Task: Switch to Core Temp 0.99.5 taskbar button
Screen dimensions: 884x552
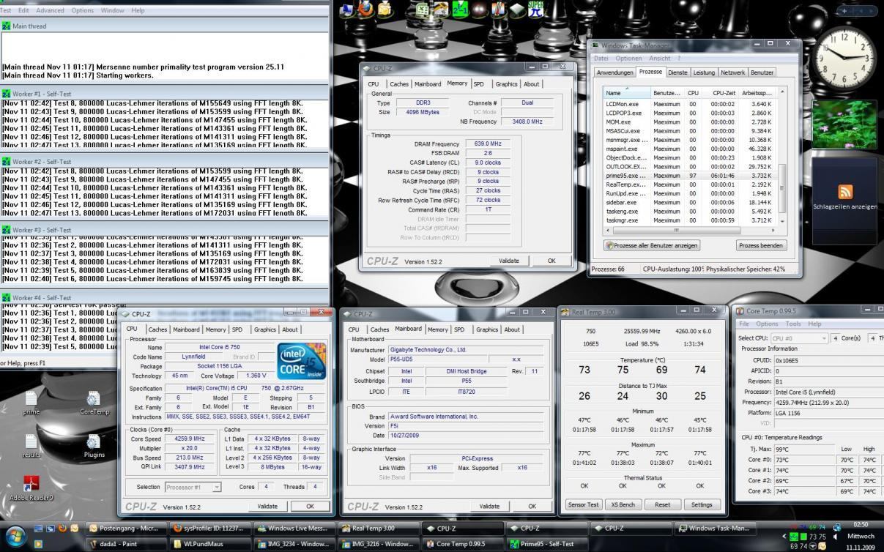Action: pos(461,544)
